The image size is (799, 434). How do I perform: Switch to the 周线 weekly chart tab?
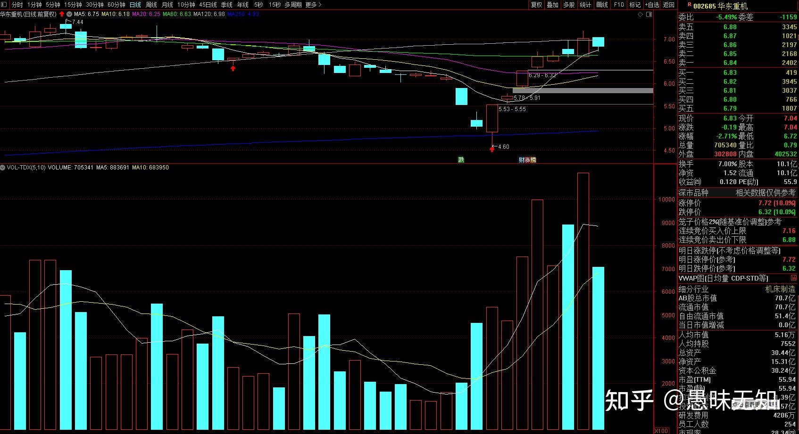pos(151,5)
